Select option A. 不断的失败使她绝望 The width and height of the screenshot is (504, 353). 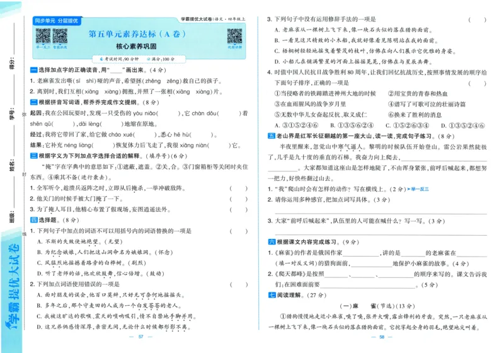(x=80, y=241)
